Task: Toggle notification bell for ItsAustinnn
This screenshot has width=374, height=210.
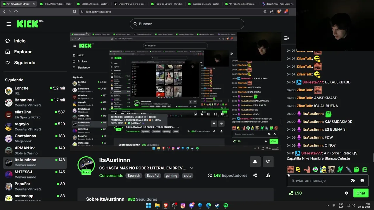Action: pyautogui.click(x=255, y=162)
